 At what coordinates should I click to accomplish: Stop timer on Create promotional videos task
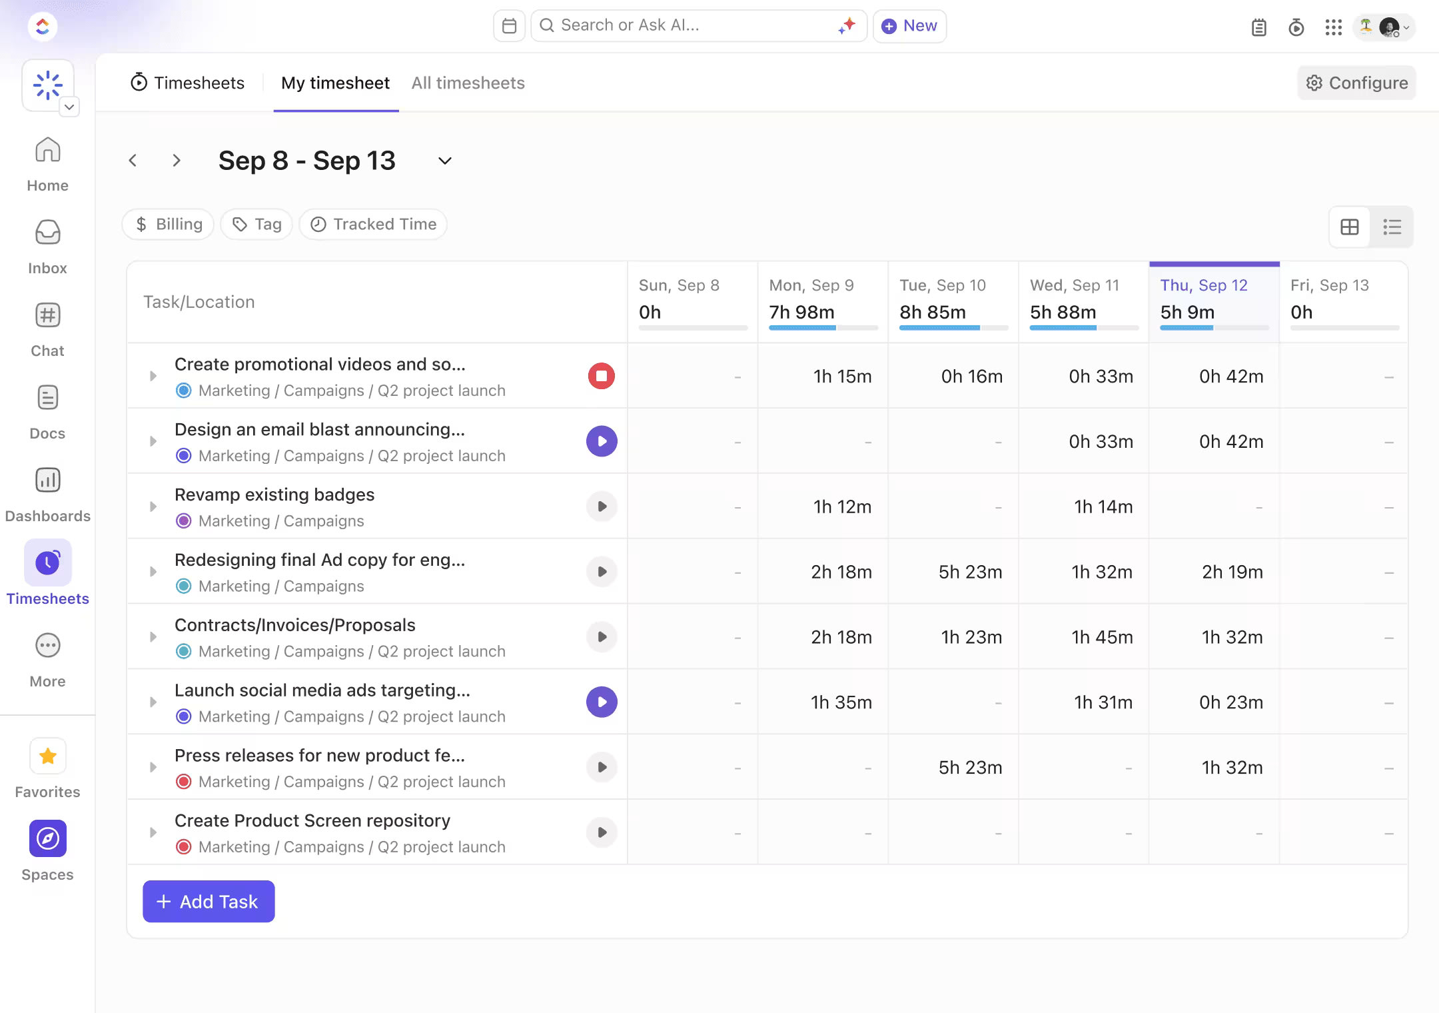coord(601,376)
